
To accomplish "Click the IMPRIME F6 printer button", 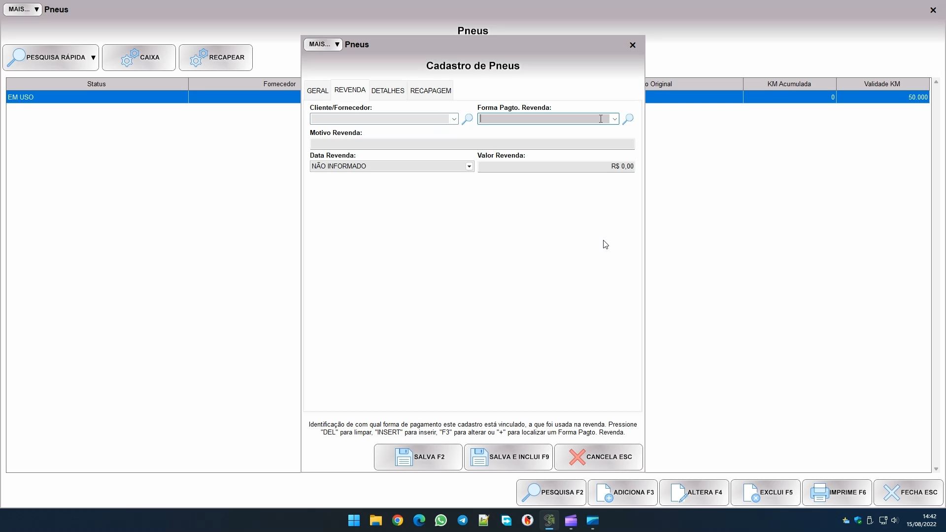I will click(x=837, y=493).
